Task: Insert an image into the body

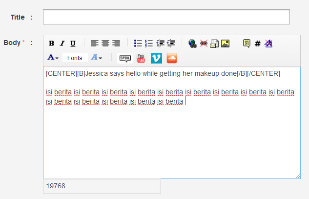Action: 225,44
